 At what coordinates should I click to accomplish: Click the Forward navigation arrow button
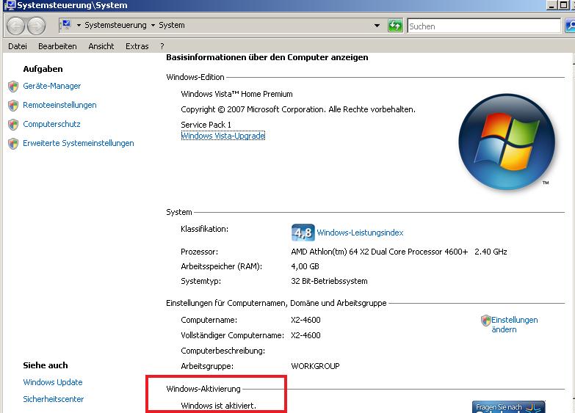pos(36,26)
